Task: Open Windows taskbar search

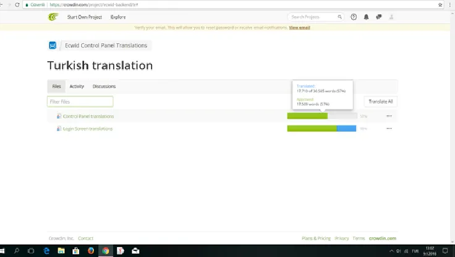Action: [17, 251]
